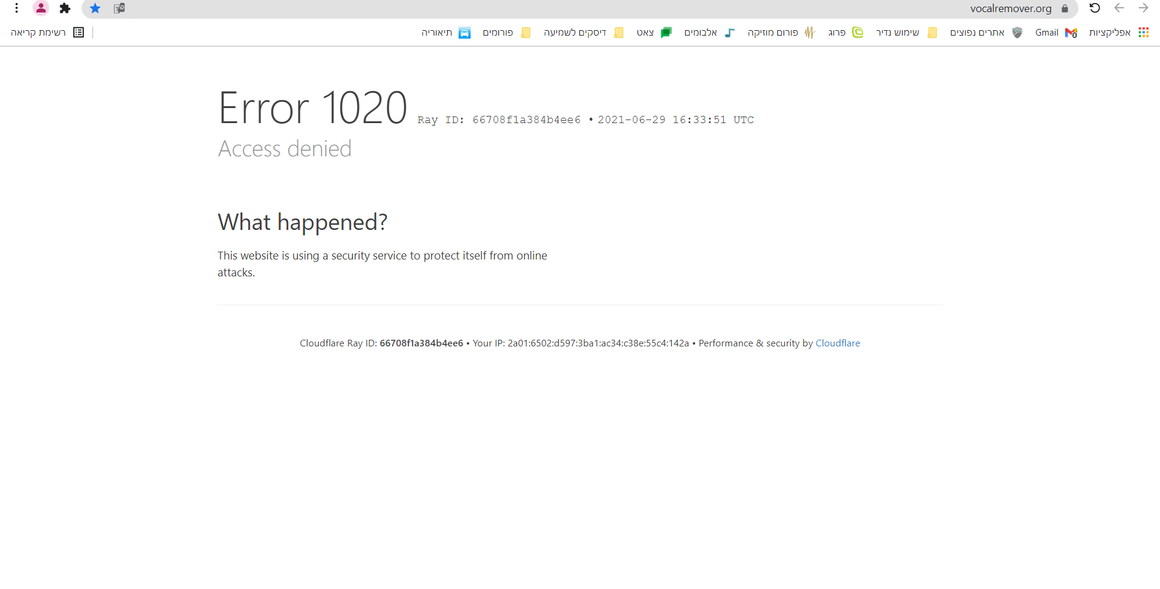
Task: Click the green פרוג site icon
Action: (x=858, y=33)
